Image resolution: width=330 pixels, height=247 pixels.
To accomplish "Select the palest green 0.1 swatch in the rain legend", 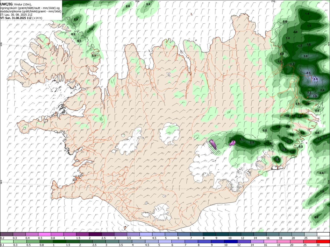I will coord(7,241).
